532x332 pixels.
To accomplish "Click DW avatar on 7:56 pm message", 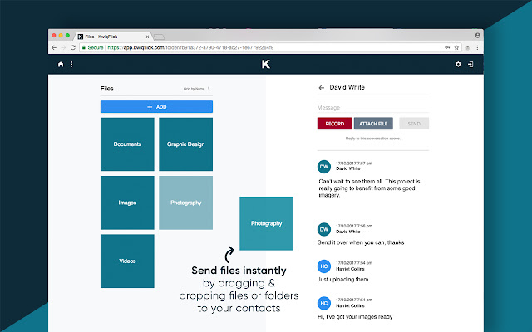I will click(x=324, y=229).
